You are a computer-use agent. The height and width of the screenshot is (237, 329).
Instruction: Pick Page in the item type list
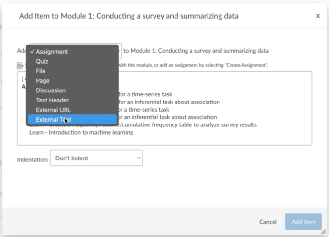point(72,81)
